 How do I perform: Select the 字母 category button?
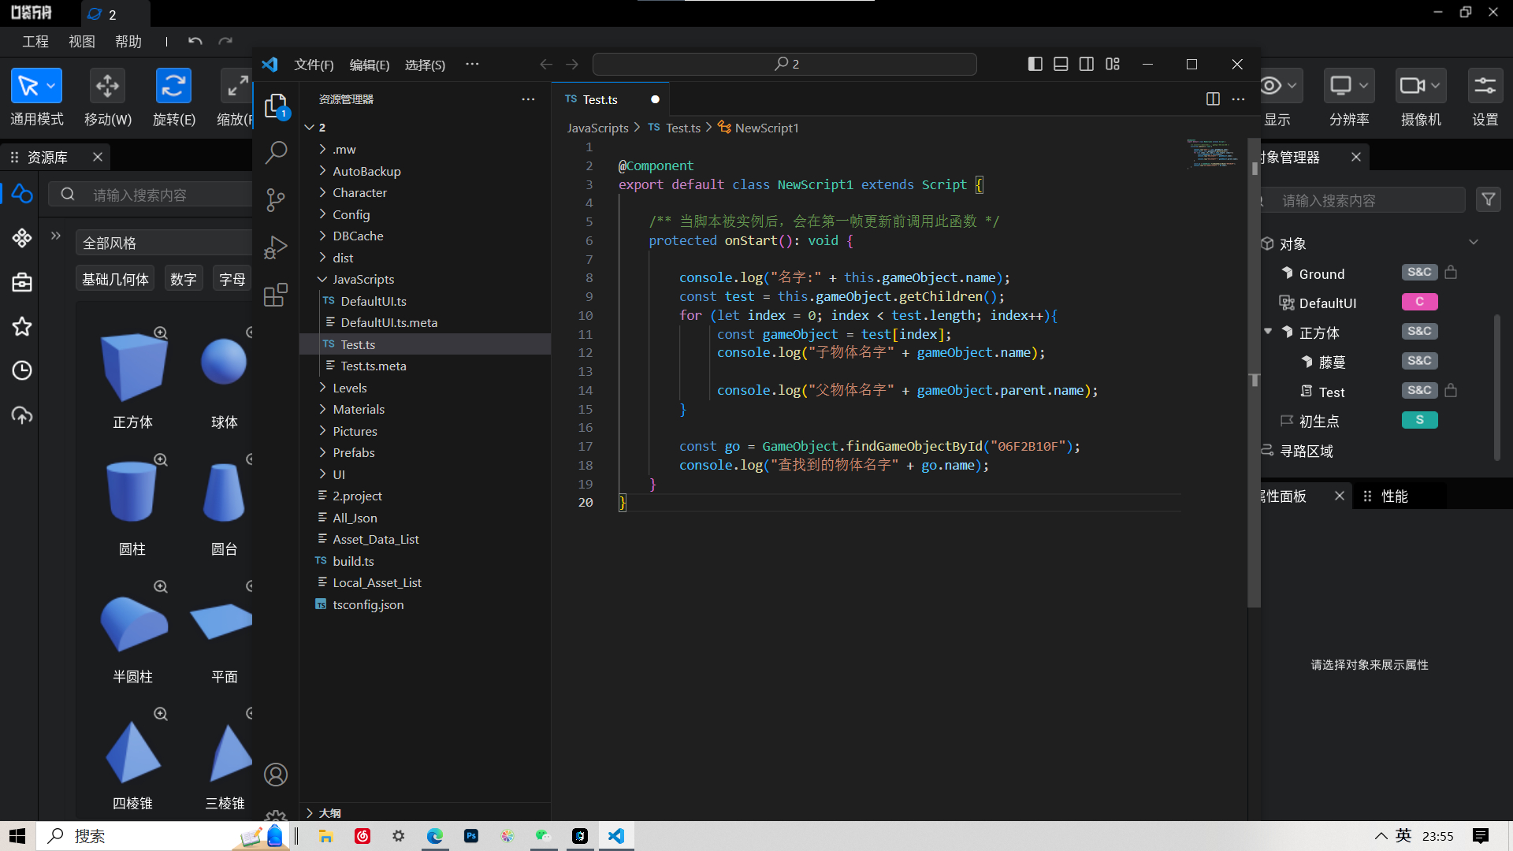(x=232, y=279)
